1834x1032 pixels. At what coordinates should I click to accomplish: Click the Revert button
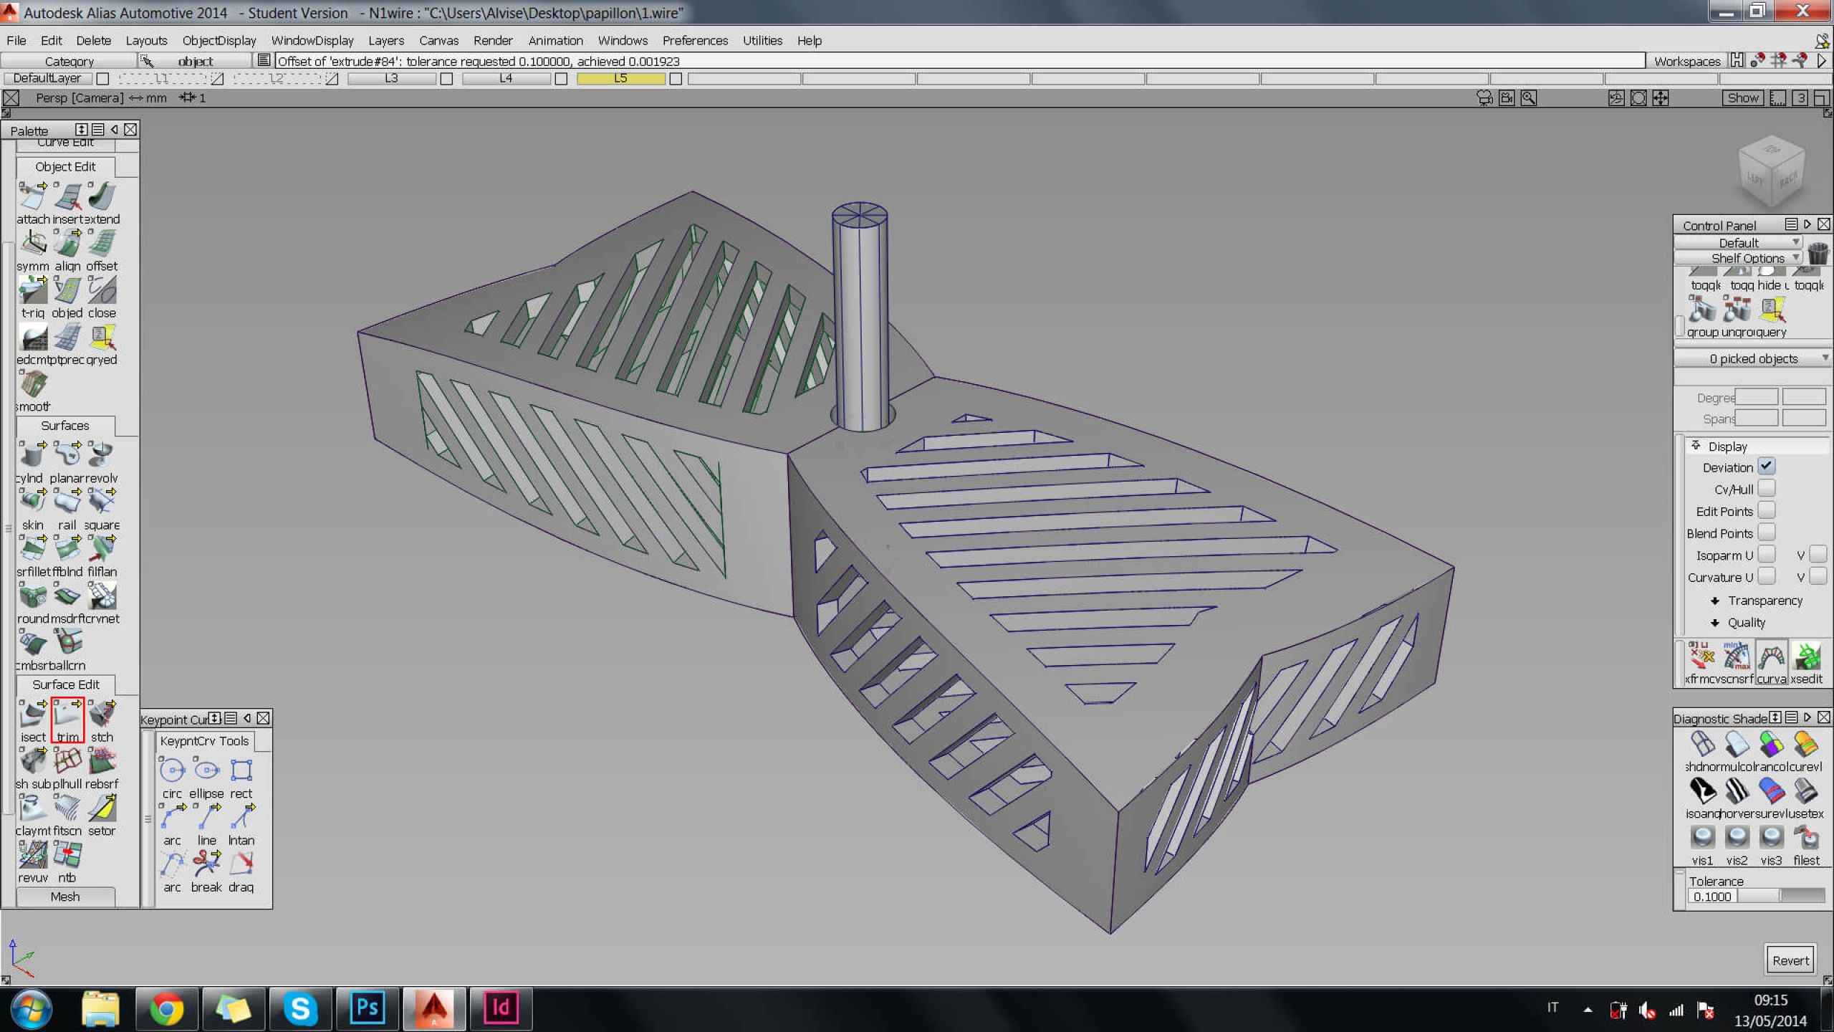tap(1790, 960)
